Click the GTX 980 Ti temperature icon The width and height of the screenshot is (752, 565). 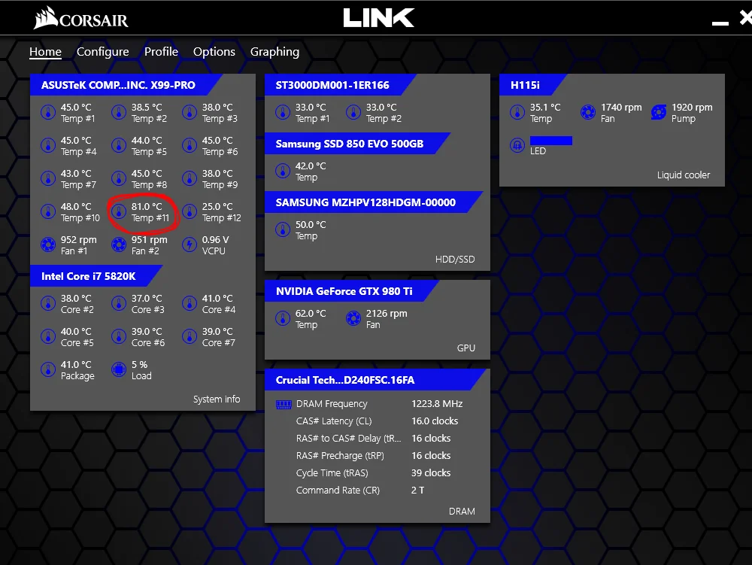point(283,318)
